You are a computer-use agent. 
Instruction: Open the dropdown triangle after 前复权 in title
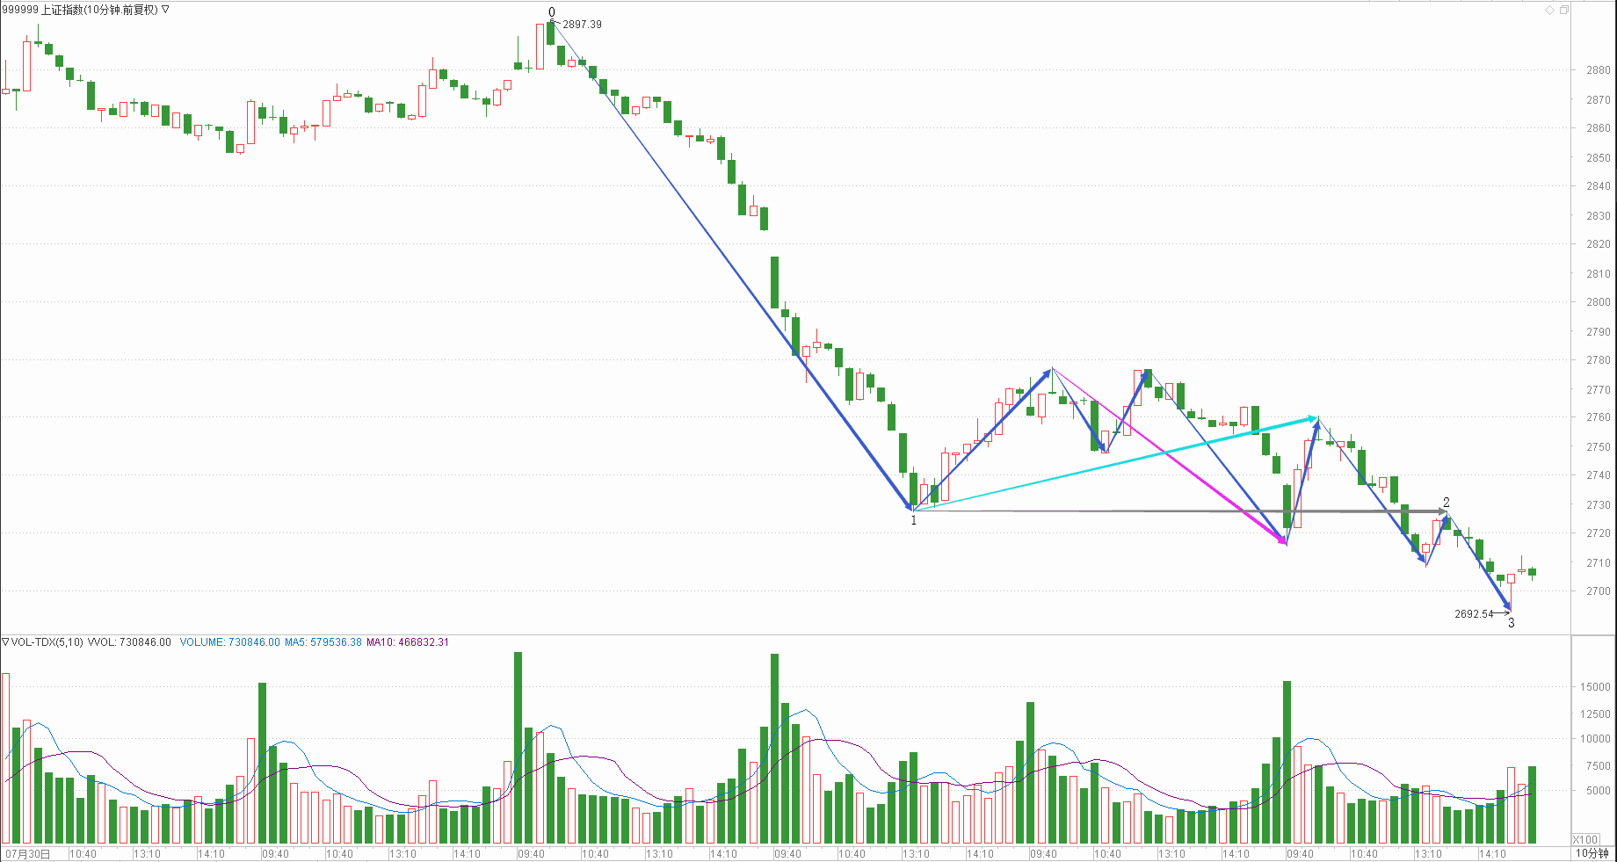tap(166, 10)
